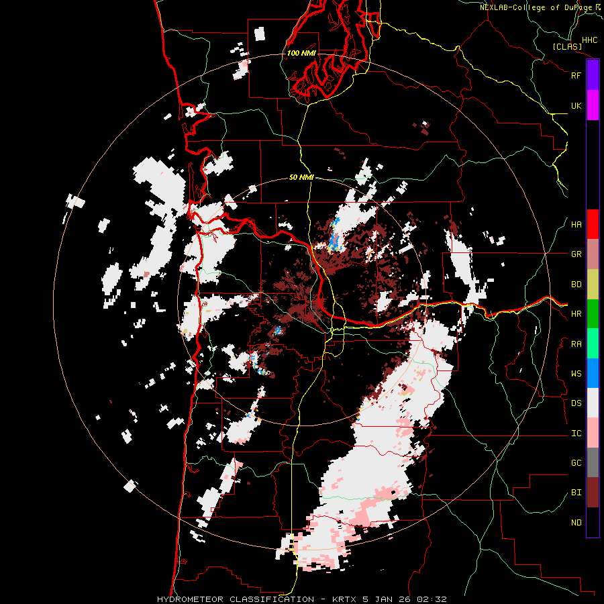Click the 50 NMI range ring label
604x604 pixels.
tap(301, 178)
